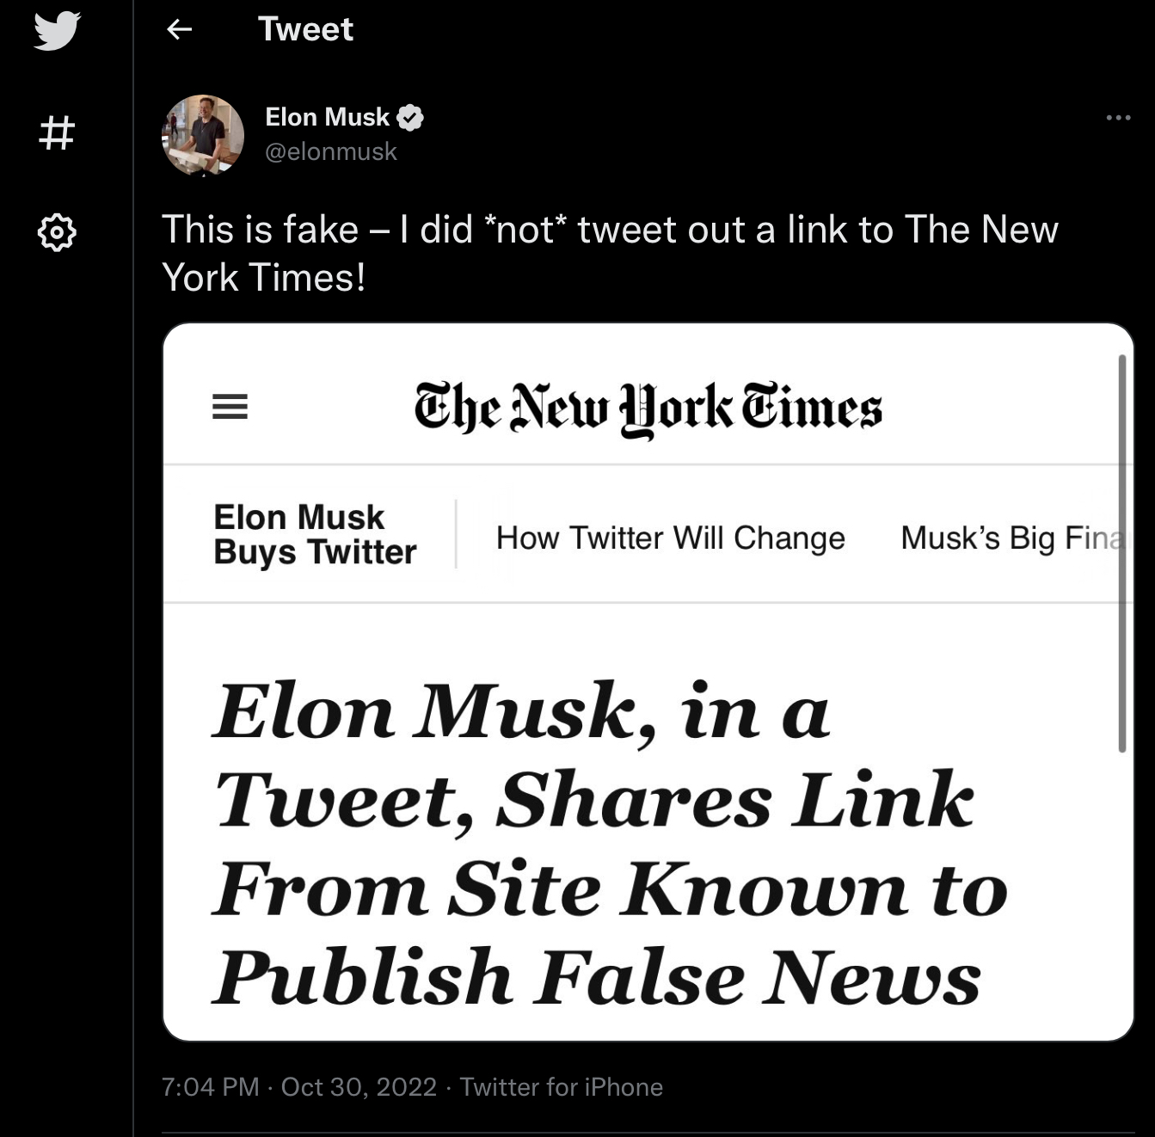The height and width of the screenshot is (1137, 1155).
Task: Open the Elon Musk display name link
Action: [x=327, y=117]
